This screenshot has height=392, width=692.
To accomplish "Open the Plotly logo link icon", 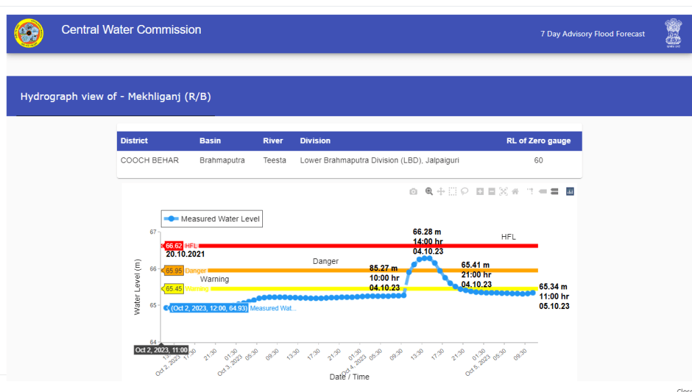I will tap(570, 192).
